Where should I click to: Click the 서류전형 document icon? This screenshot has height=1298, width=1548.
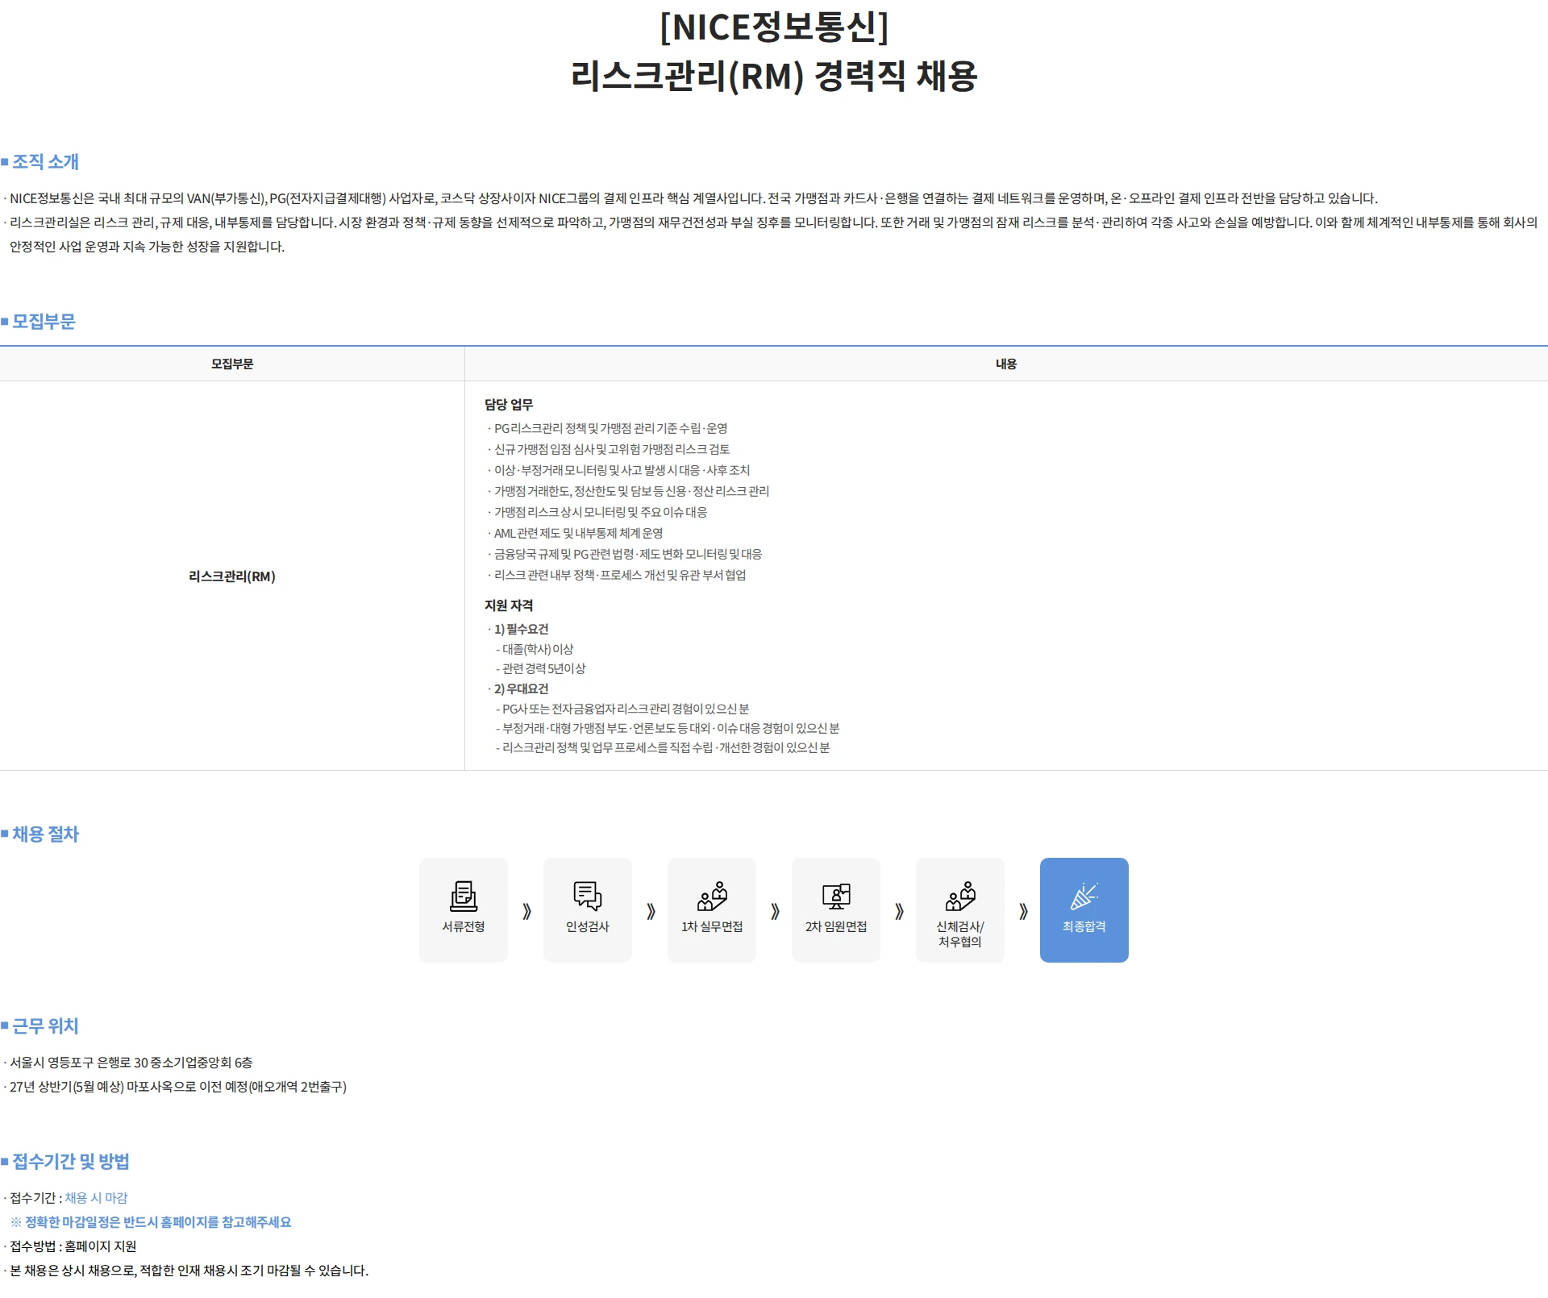[x=463, y=896]
